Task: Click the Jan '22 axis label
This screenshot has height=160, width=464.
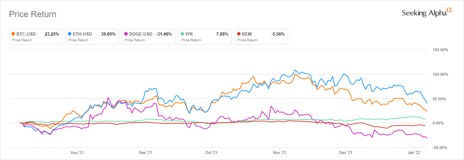Action: (x=414, y=153)
